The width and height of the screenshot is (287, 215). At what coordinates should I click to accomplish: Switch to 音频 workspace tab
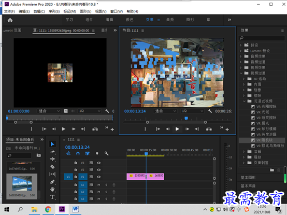(170, 20)
